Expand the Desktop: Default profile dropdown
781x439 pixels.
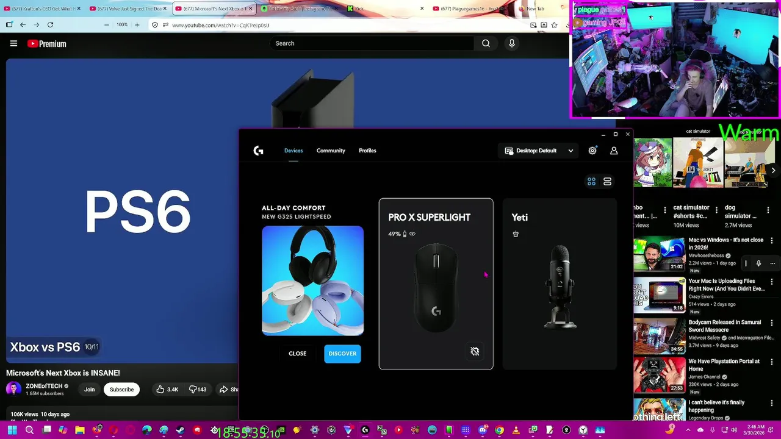539,151
